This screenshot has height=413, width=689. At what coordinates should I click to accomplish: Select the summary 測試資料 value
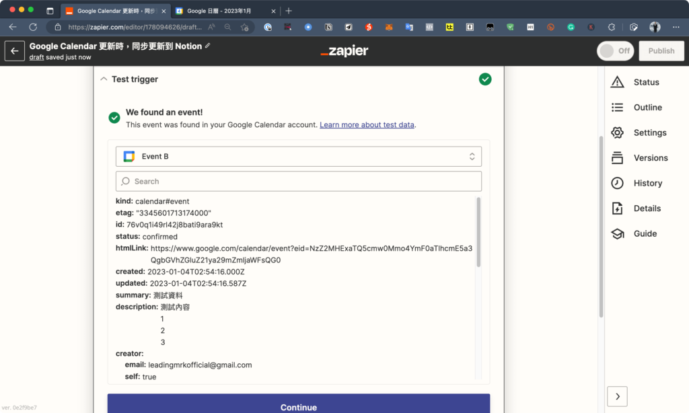click(168, 295)
